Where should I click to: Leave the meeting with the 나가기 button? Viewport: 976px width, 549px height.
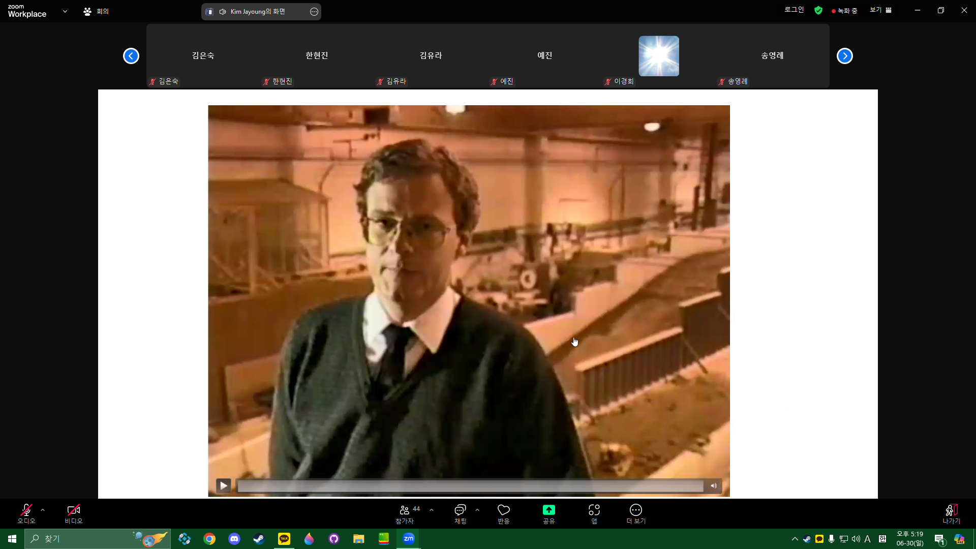[952, 514]
